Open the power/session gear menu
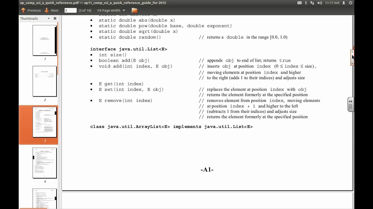The height and width of the screenshot is (209, 373). 350,3
